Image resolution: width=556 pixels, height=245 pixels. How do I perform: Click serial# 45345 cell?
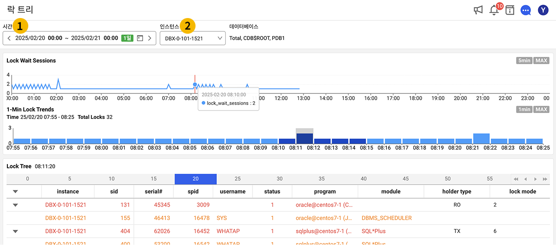pos(153,205)
